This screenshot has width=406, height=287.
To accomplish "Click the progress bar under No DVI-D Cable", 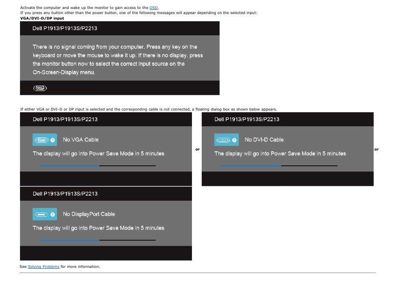I will 280,166.
